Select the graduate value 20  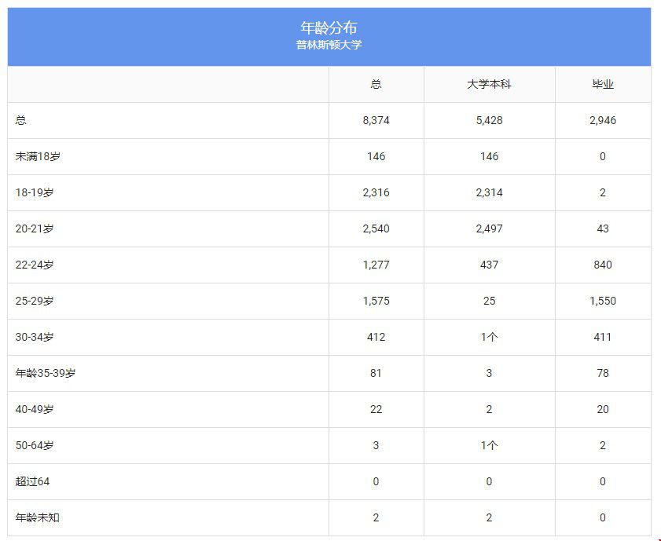tap(602, 410)
